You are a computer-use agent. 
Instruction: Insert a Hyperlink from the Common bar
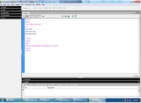click(35, 8)
